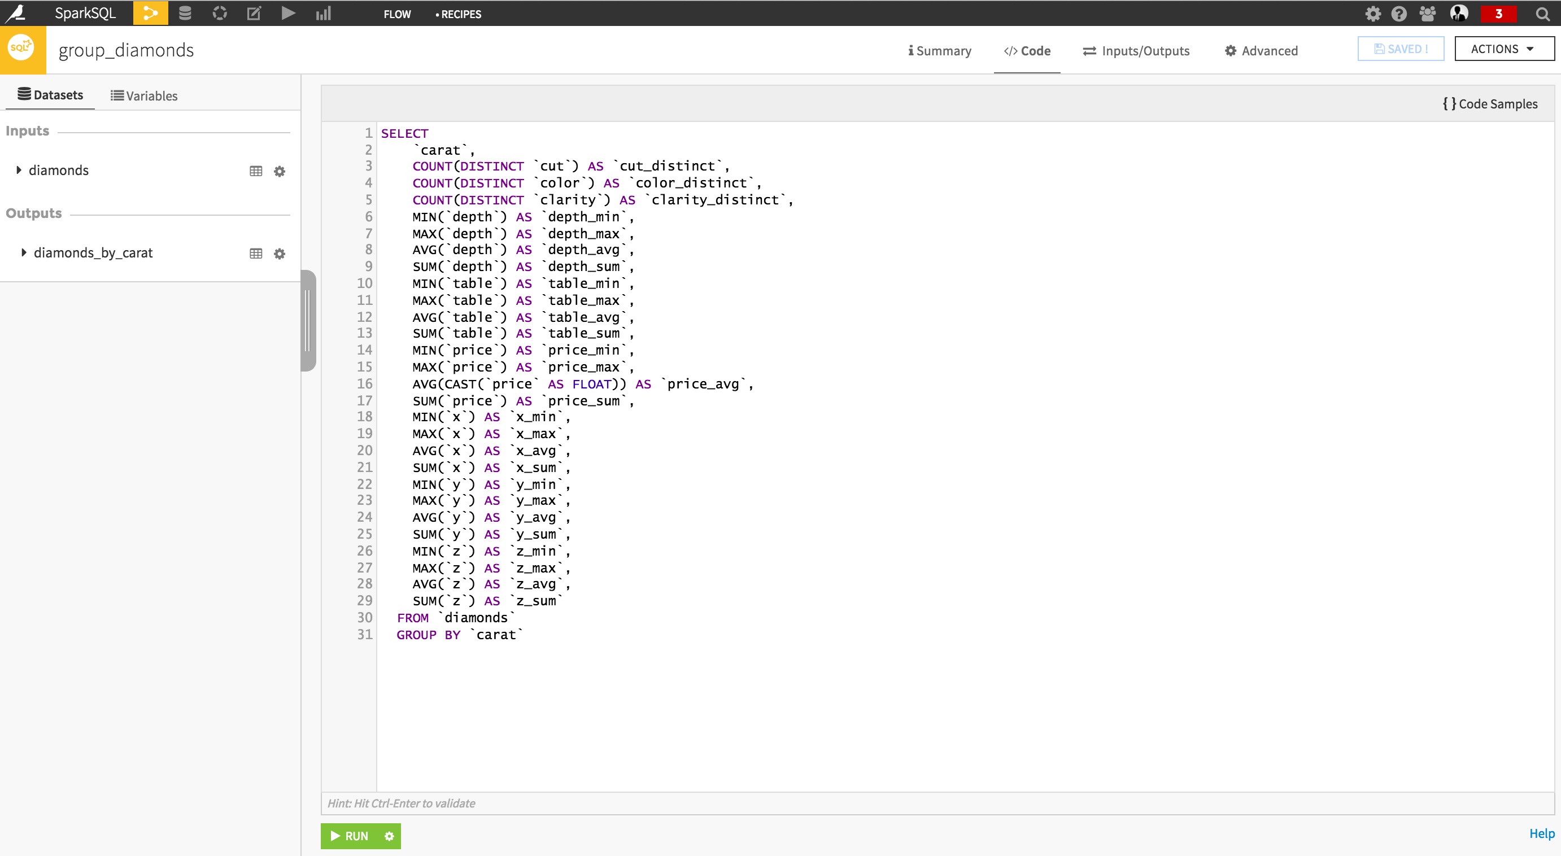Click the group_diamonds recipe title

point(126,50)
